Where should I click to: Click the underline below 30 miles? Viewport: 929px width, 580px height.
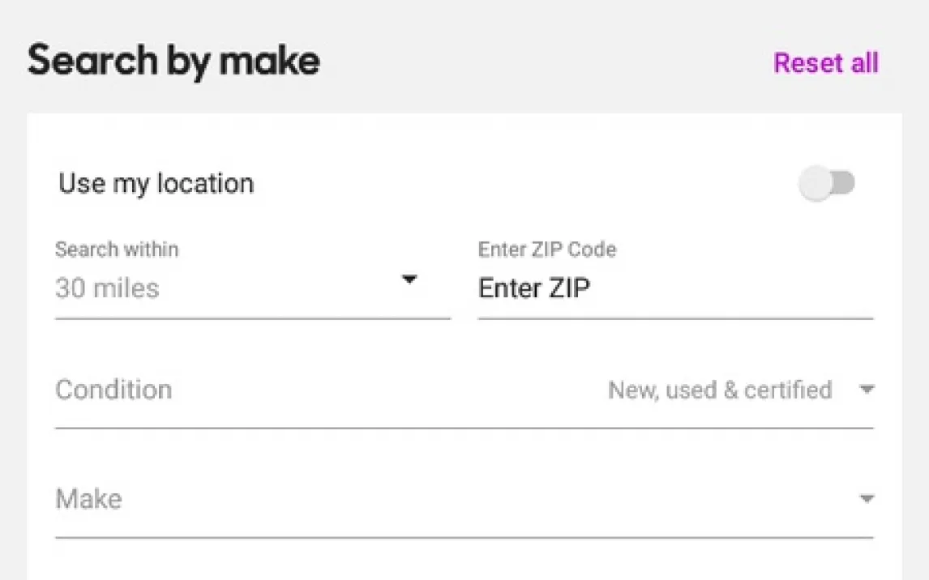pos(252,318)
